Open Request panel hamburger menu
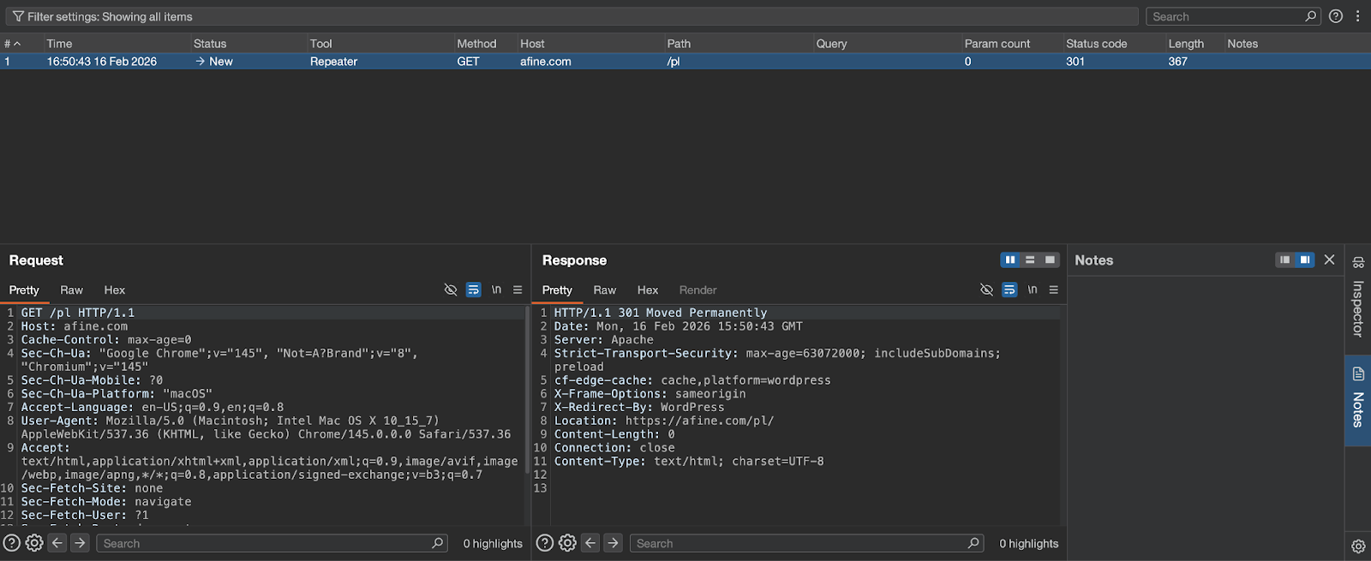 click(518, 289)
